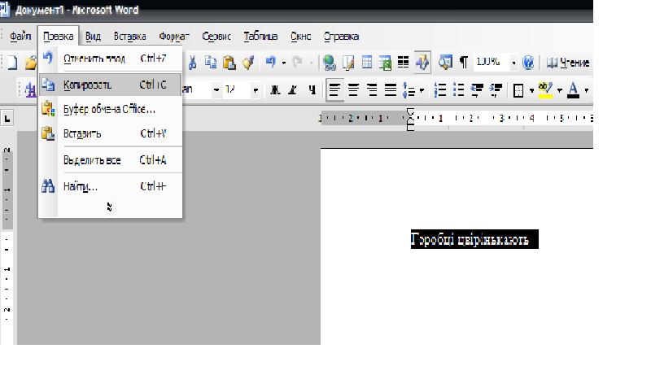Align text left

pyautogui.click(x=334, y=89)
